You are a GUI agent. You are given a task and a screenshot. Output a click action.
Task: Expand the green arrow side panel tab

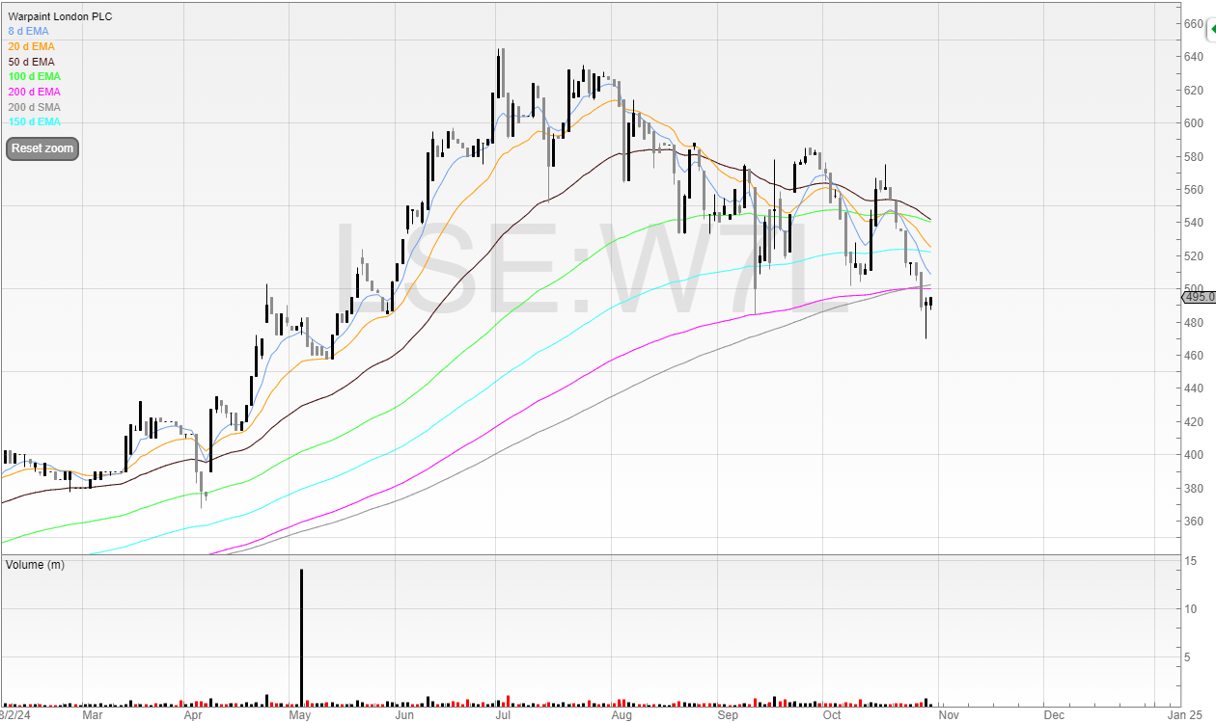[1210, 31]
